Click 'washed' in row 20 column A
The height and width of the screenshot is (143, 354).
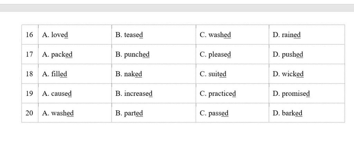click(62, 113)
